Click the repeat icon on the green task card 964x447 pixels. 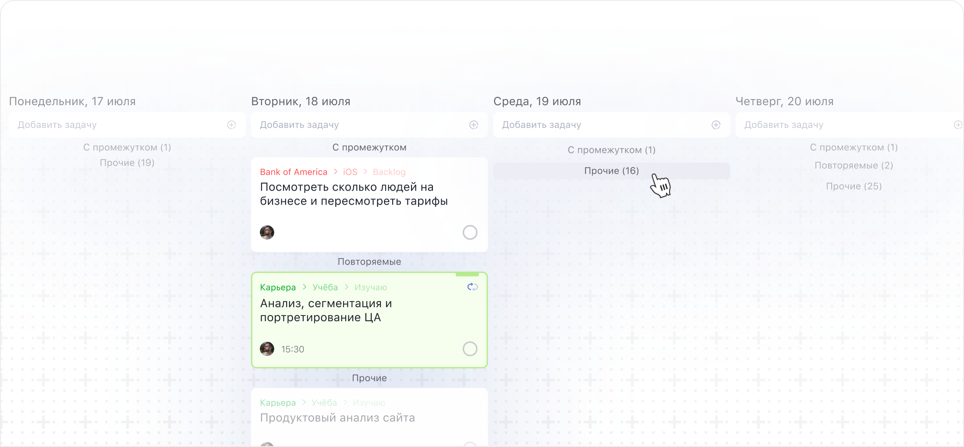pyautogui.click(x=472, y=287)
